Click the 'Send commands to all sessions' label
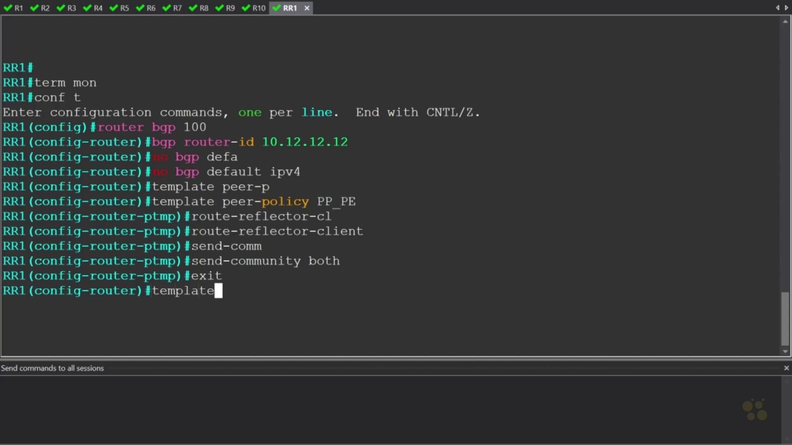The width and height of the screenshot is (792, 445). 52,368
